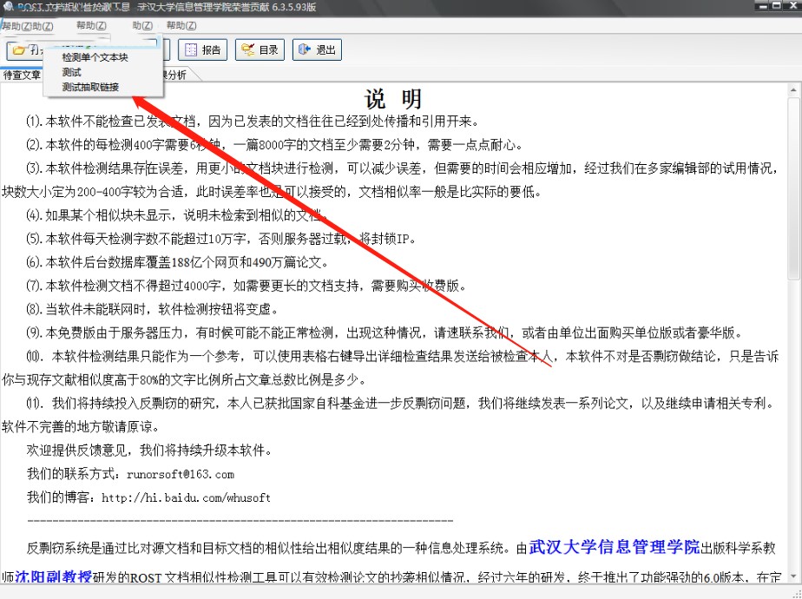Screen dimensions: 802x599
Task: Close the ROST window
Action: (x=791, y=5)
